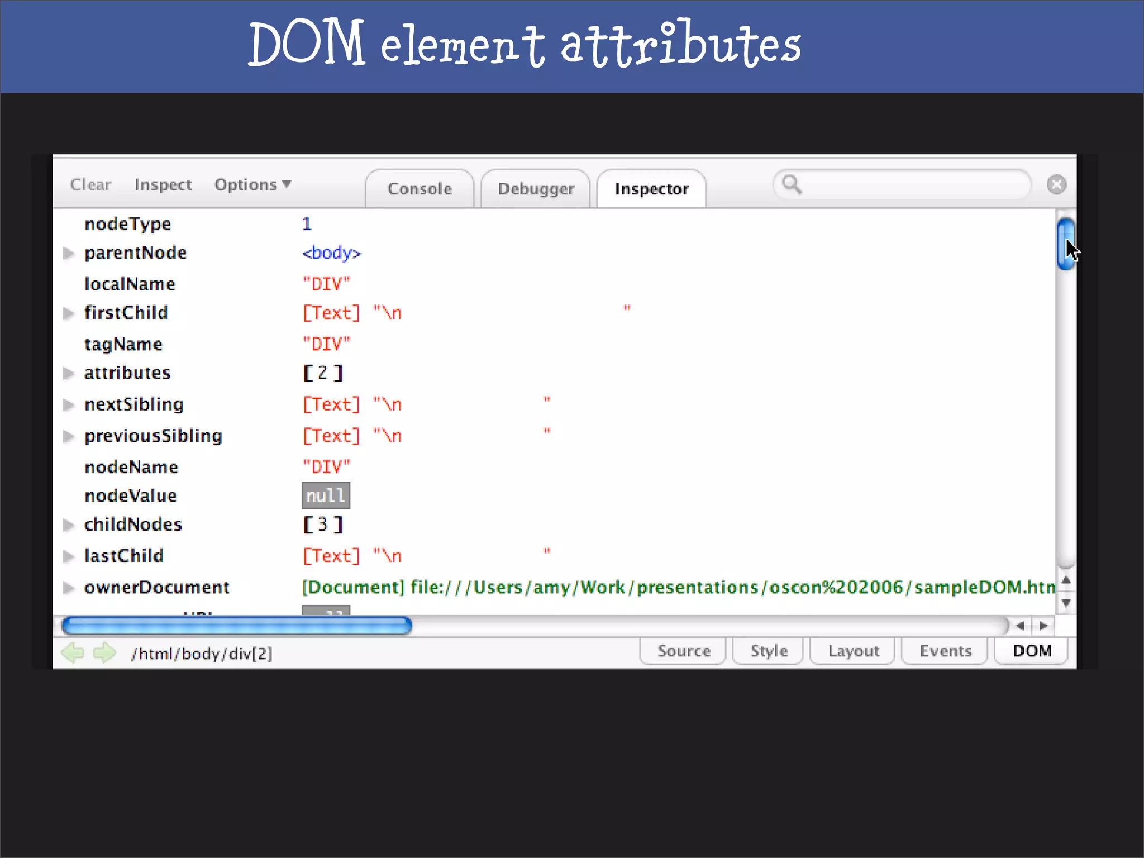Image resolution: width=1144 pixels, height=858 pixels.
Task: Click the green forward arrow icon
Action: coord(104,652)
